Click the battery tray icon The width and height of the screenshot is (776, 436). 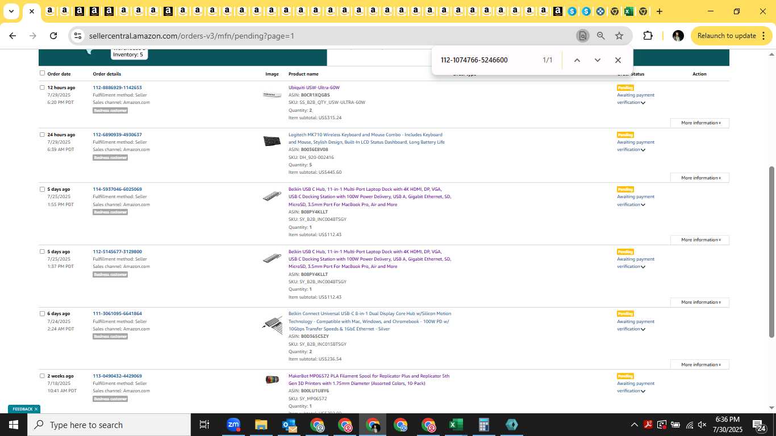[x=675, y=425]
